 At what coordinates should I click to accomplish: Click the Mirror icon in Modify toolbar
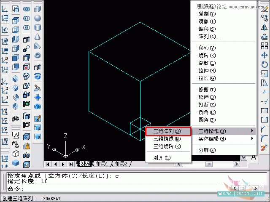pos(265,27)
